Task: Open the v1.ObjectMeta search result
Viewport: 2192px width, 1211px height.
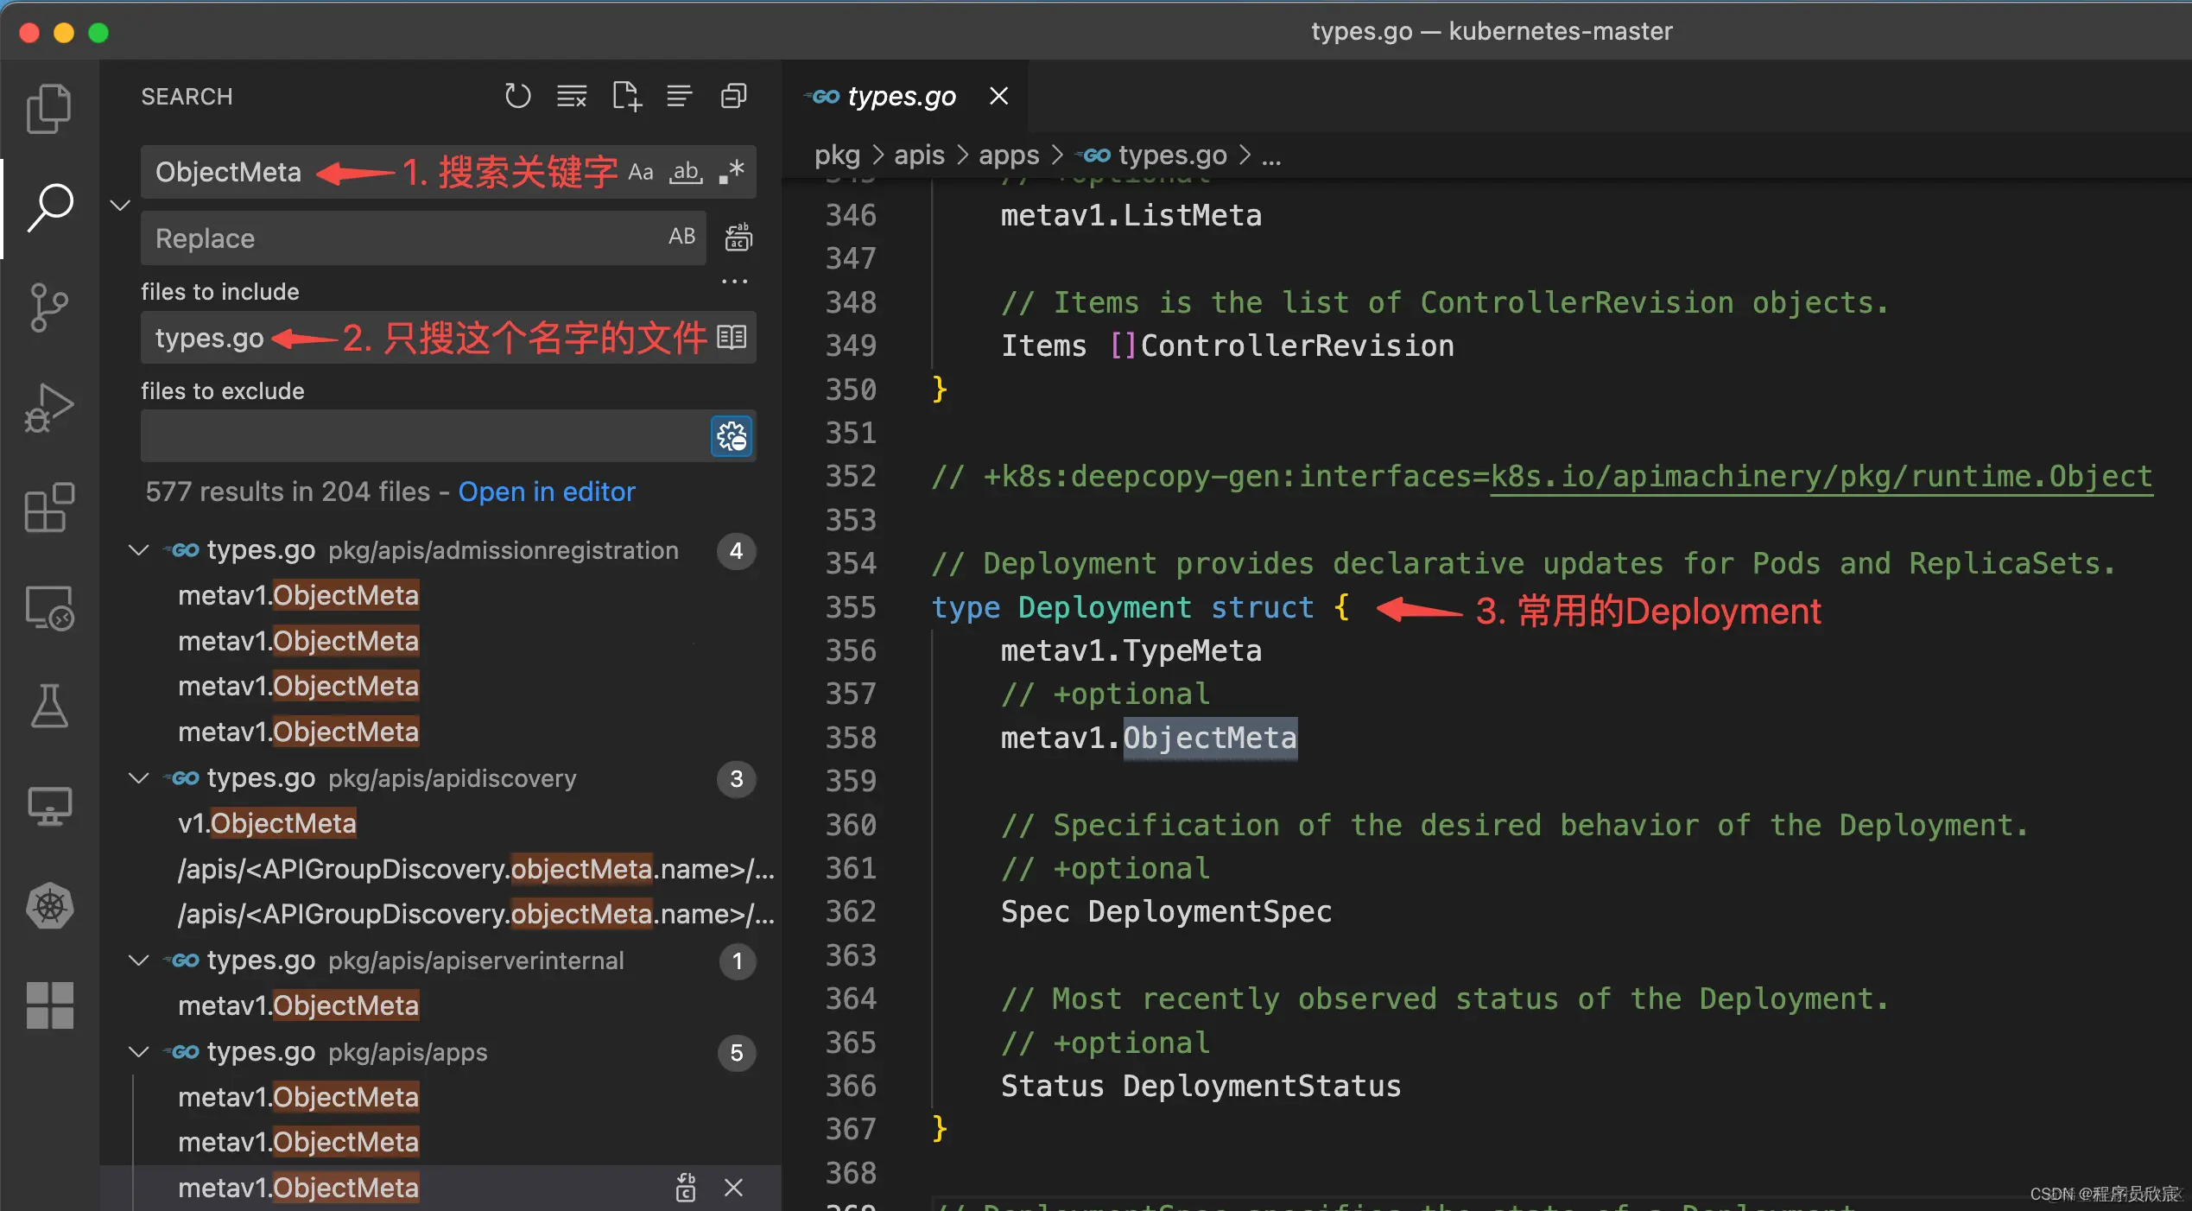Action: tap(267, 824)
